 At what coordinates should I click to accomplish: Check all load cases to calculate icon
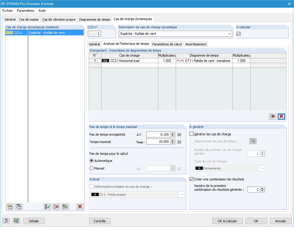point(47,207)
